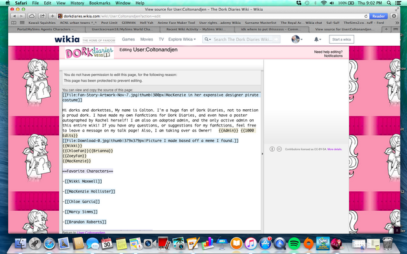The width and height of the screenshot is (407, 254).
Task: Open The Sims 2 Super Collection dock icon
Action: click(322, 243)
